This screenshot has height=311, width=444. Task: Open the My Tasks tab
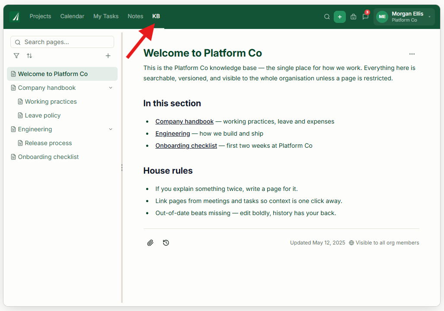(106, 16)
